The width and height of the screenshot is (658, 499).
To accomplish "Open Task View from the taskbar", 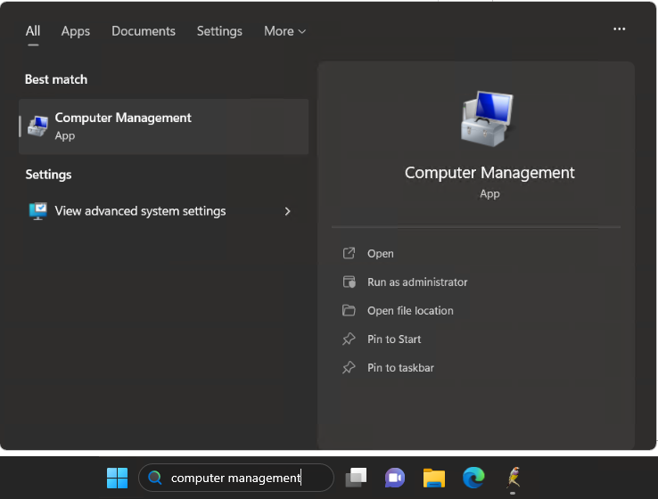I will [356, 478].
